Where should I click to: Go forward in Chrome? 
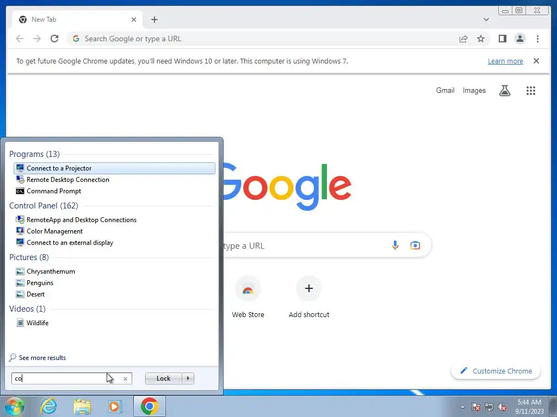tap(37, 39)
